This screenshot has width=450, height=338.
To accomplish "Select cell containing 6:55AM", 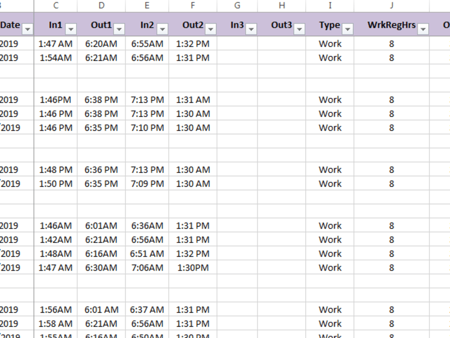I will pyautogui.click(x=147, y=44).
